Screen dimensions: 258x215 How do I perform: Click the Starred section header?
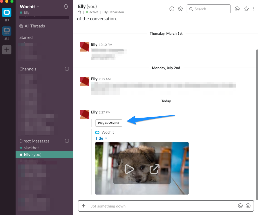[26, 38]
